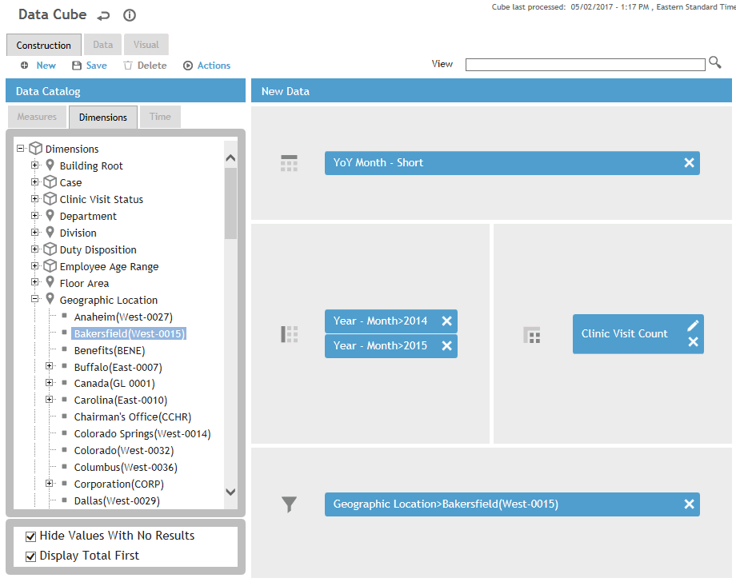Image resolution: width=736 pixels, height=582 pixels.
Task: Switch to the Data tab
Action: (x=102, y=45)
